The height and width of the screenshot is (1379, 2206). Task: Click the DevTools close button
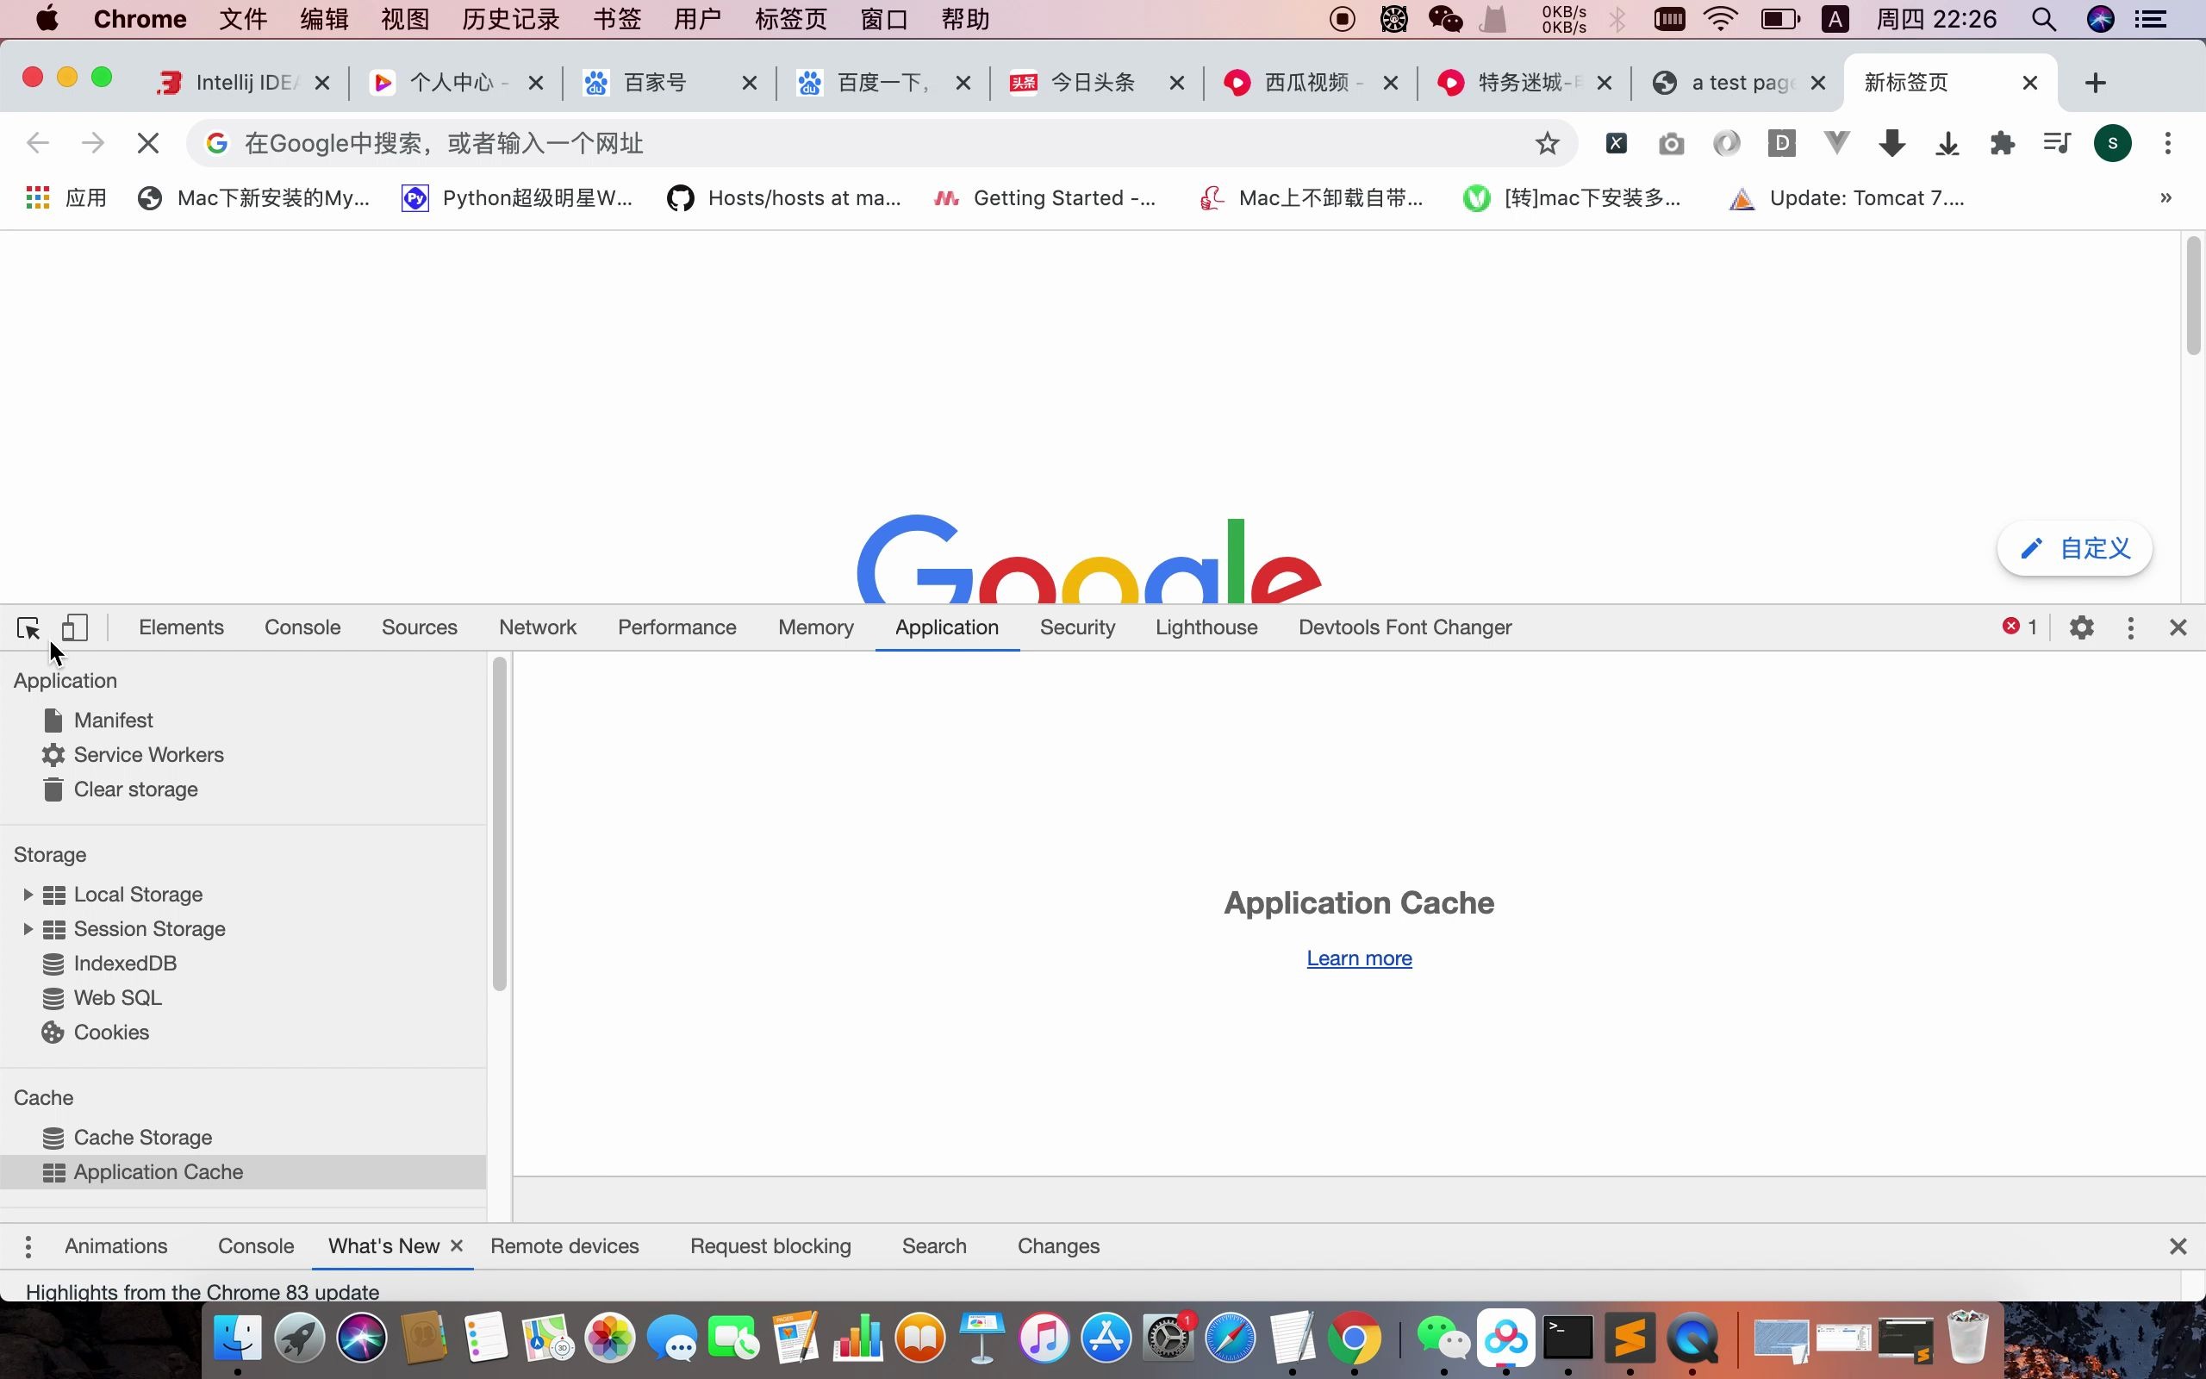click(2178, 626)
